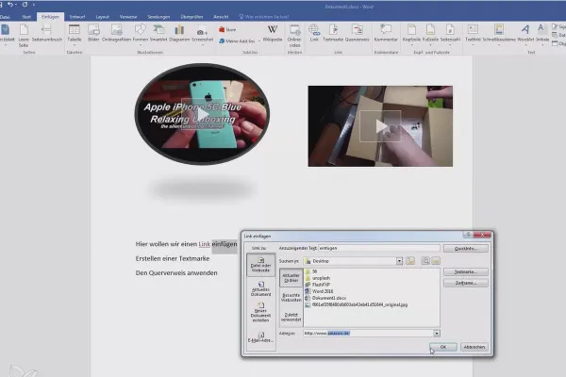
Task: Click the browse for file folder icon
Action: [436, 261]
